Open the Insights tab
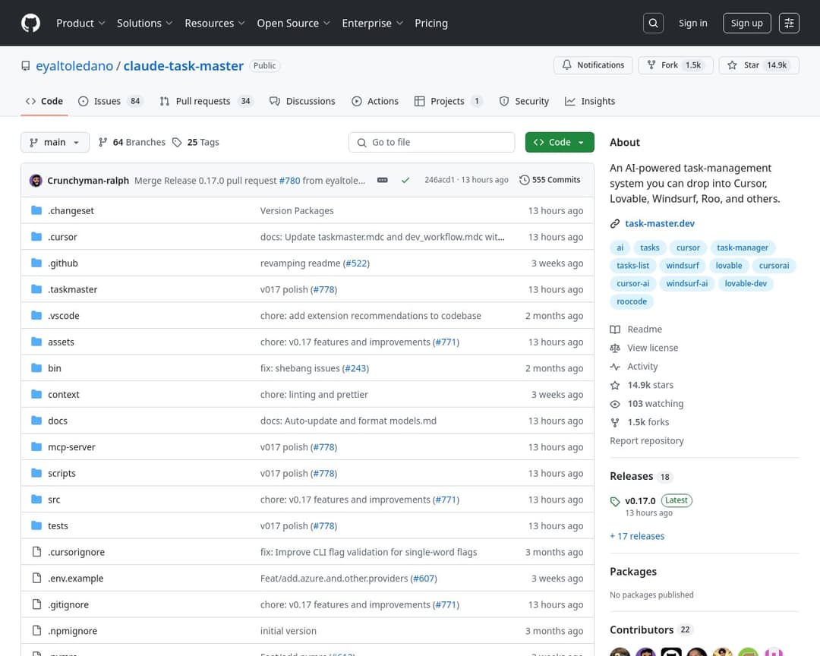This screenshot has width=820, height=656. 590,101
